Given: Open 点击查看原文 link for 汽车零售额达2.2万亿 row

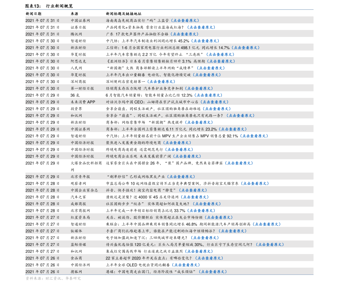Looking at the screenshot, I should coord(220,55).
